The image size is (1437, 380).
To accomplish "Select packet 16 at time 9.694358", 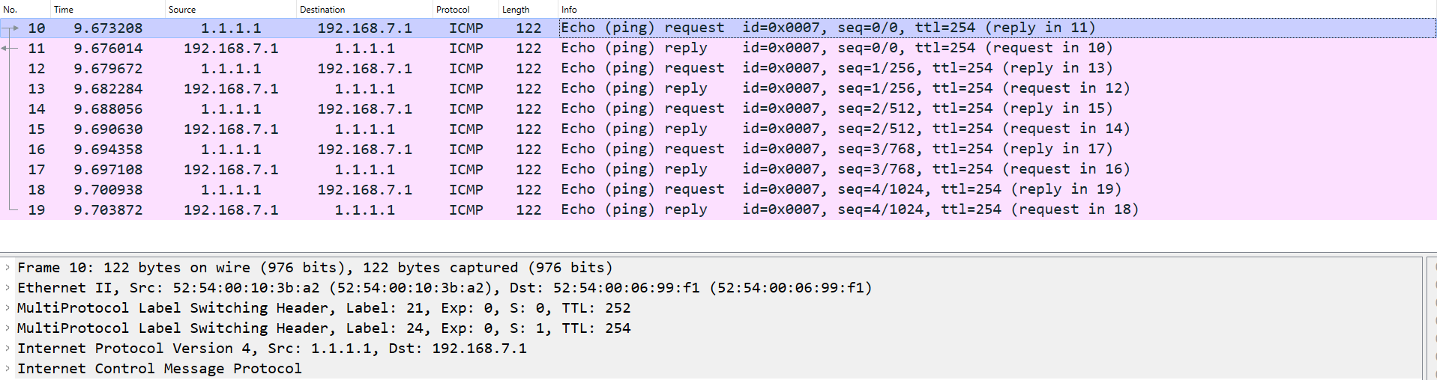I will (x=450, y=149).
